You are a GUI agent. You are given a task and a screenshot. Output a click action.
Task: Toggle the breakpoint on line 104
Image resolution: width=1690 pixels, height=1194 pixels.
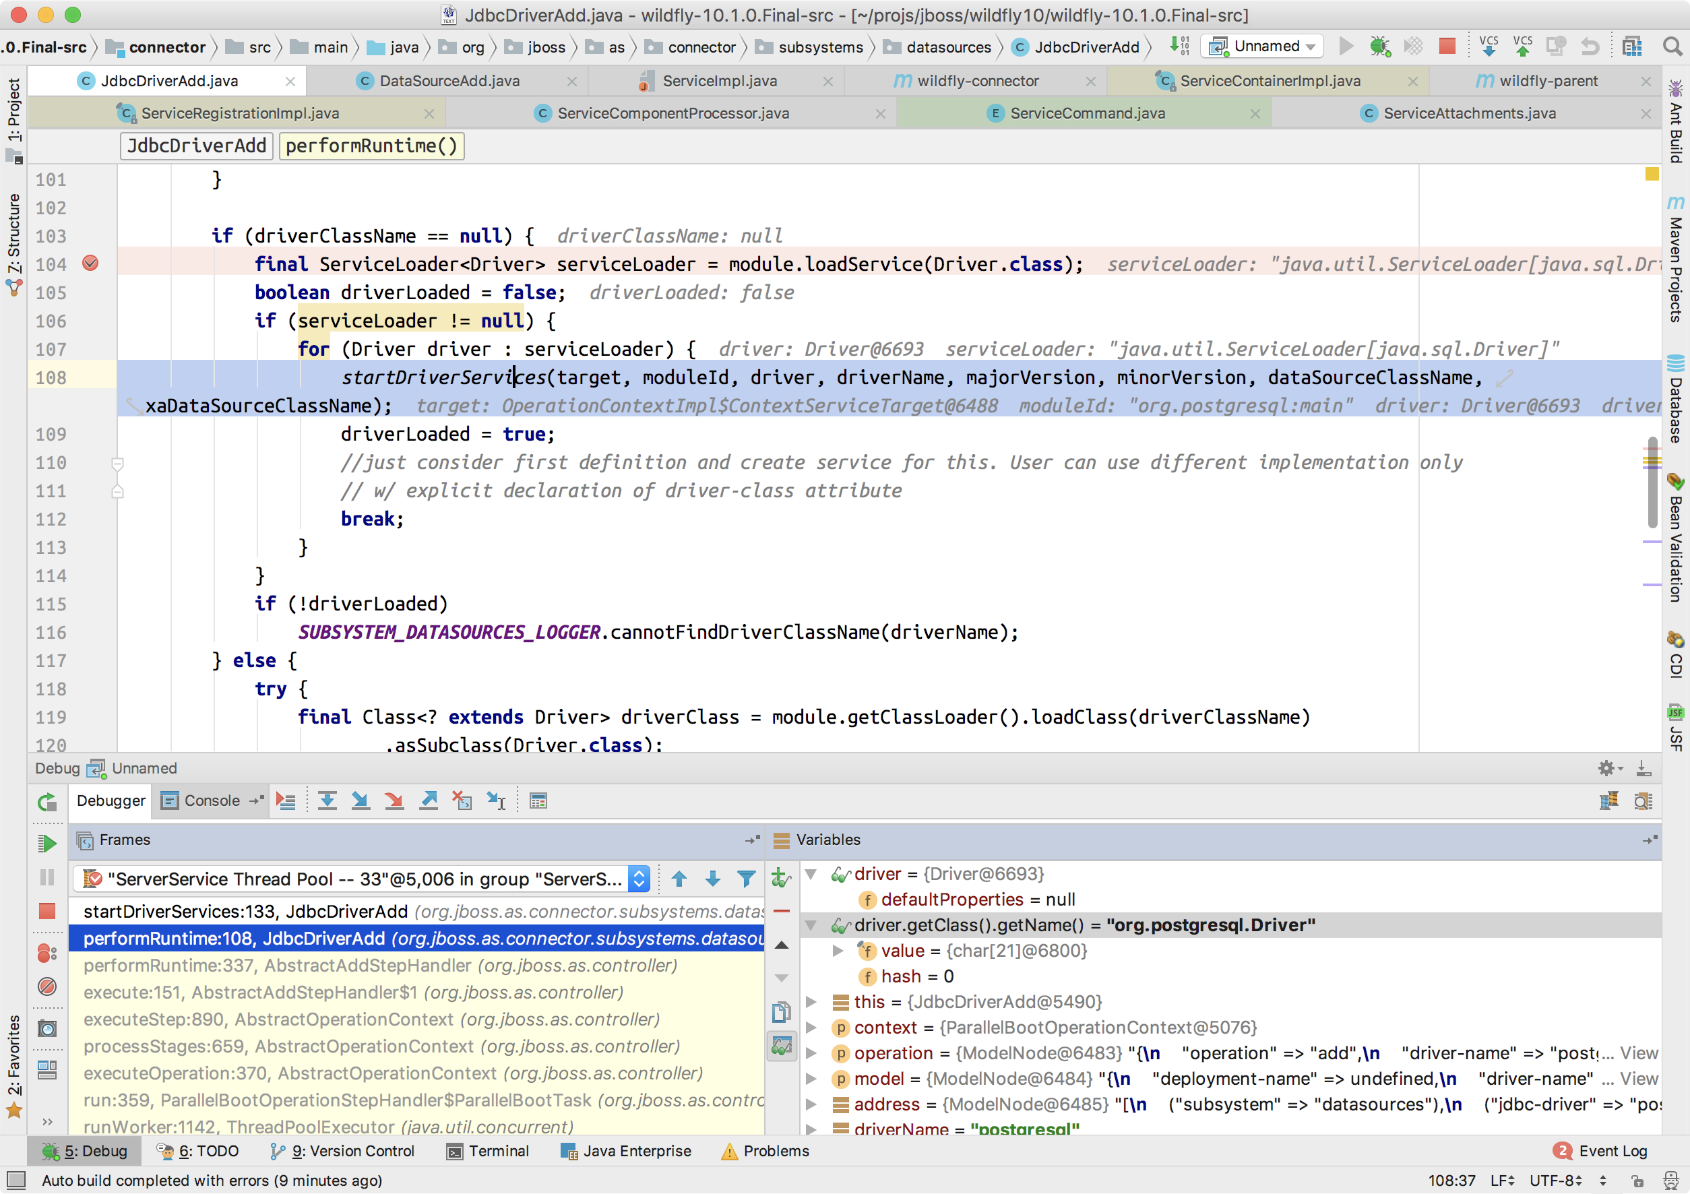(90, 263)
